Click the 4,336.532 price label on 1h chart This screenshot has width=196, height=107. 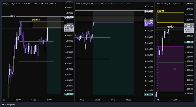[x=189, y=24]
